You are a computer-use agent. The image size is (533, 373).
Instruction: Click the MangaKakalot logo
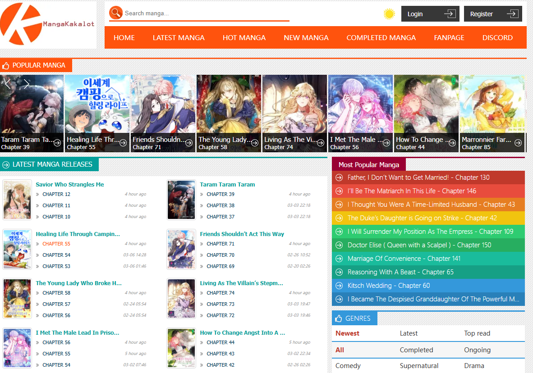47,24
